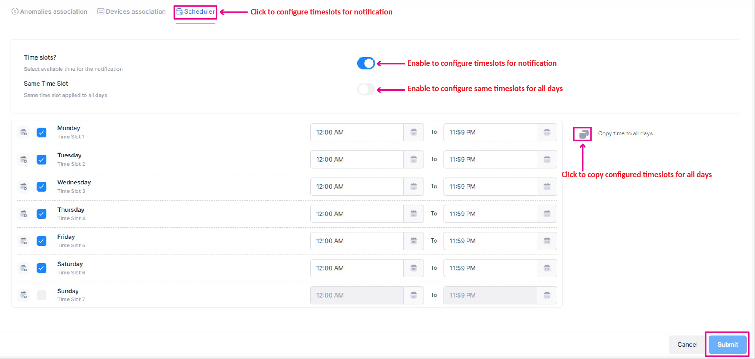Click add time slot icon beside Sunday
The width and height of the screenshot is (755, 359).
24,295
